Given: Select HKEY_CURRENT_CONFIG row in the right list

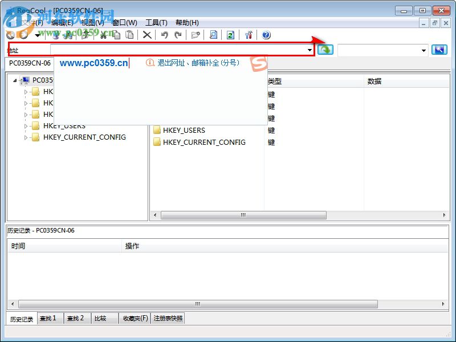Looking at the screenshot, I should 204,142.
